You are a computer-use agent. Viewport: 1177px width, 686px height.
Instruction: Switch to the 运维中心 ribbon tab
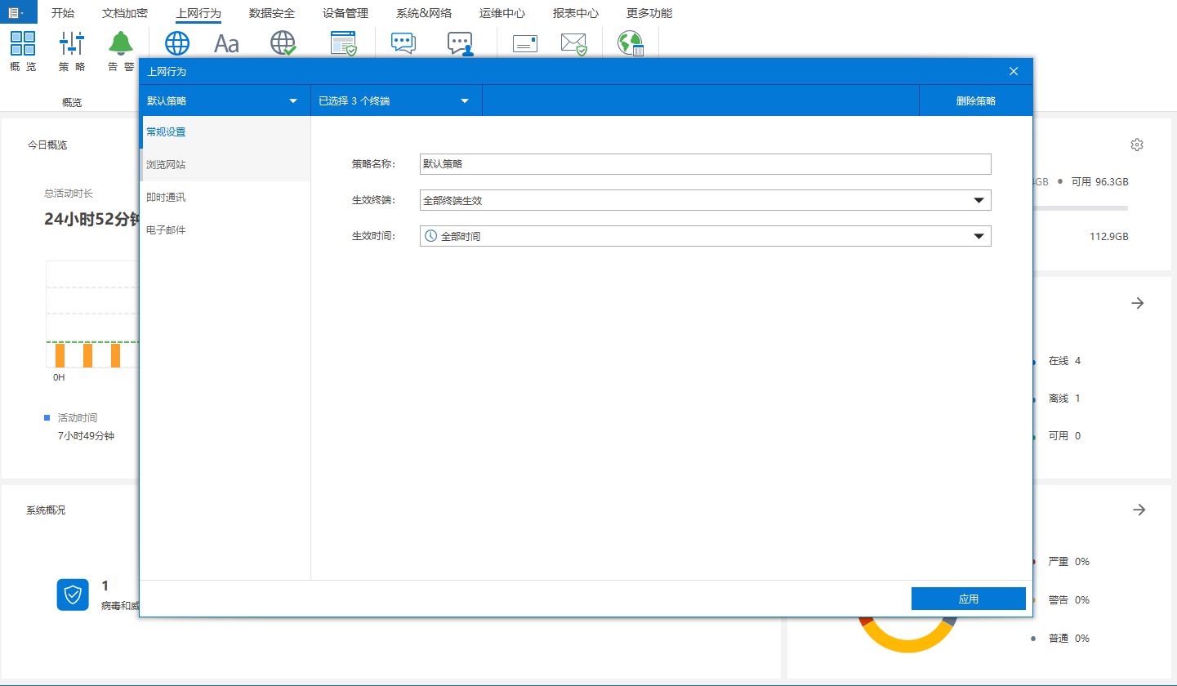pos(502,13)
